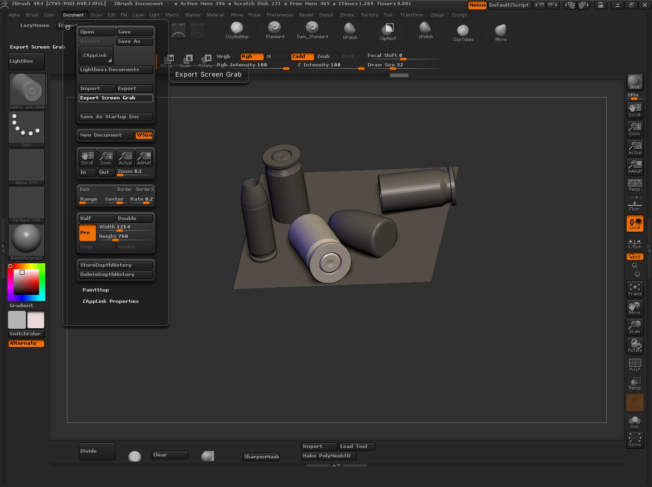Screen dimensions: 652x487
Task: Disable the Zadd mode toggle
Action: [x=302, y=57]
